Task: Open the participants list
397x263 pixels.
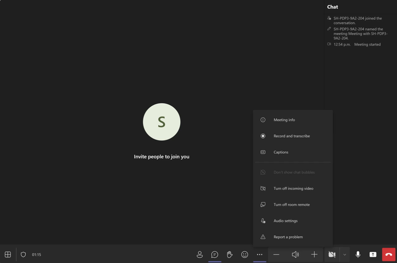Action: (x=200, y=255)
